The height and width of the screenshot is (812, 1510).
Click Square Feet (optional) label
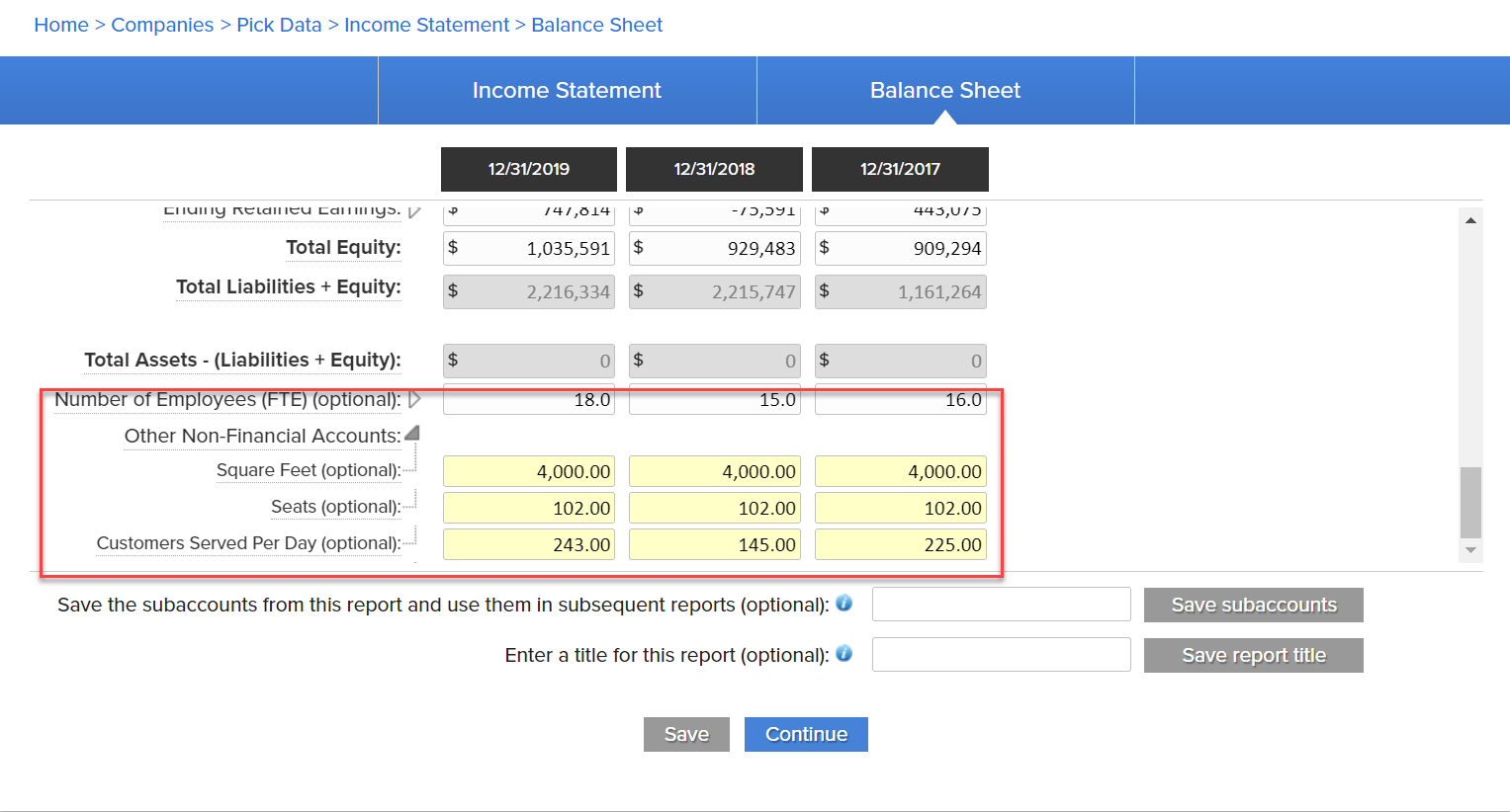pos(309,470)
